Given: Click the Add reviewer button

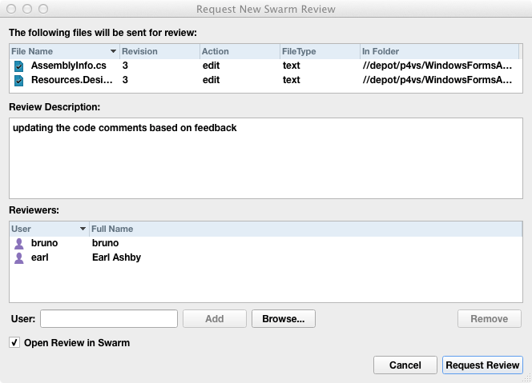Looking at the screenshot, I should point(215,319).
